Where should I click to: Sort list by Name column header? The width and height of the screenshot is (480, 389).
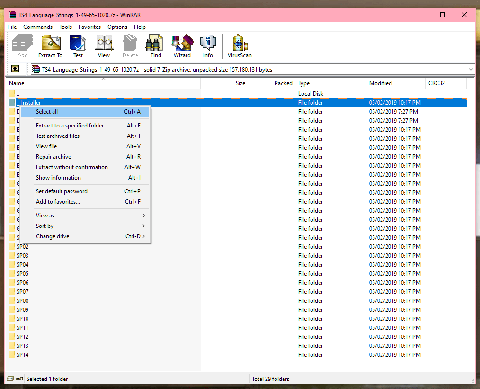pyautogui.click(x=103, y=83)
